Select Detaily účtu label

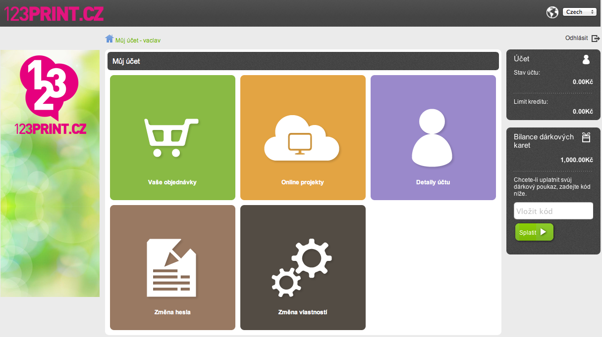(433, 182)
